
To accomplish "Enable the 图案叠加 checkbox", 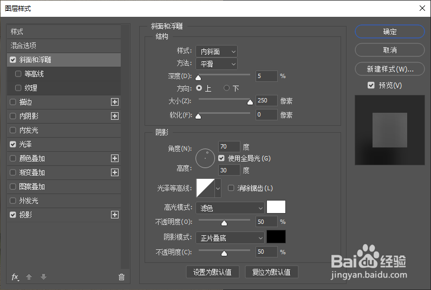I will click(13, 186).
